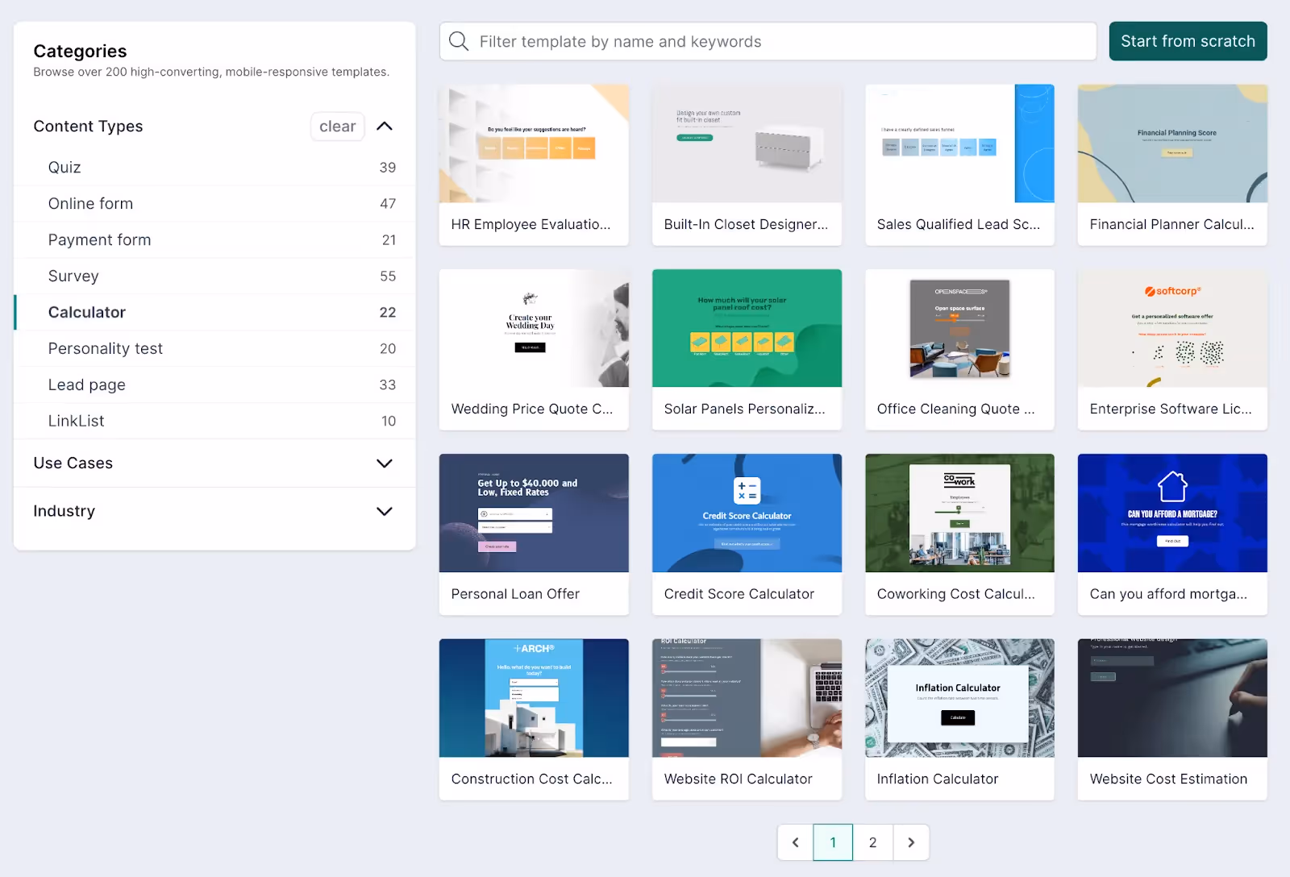1290x877 pixels.
Task: Open Office Cleaning Quote template thumbnail
Action: tap(959, 328)
